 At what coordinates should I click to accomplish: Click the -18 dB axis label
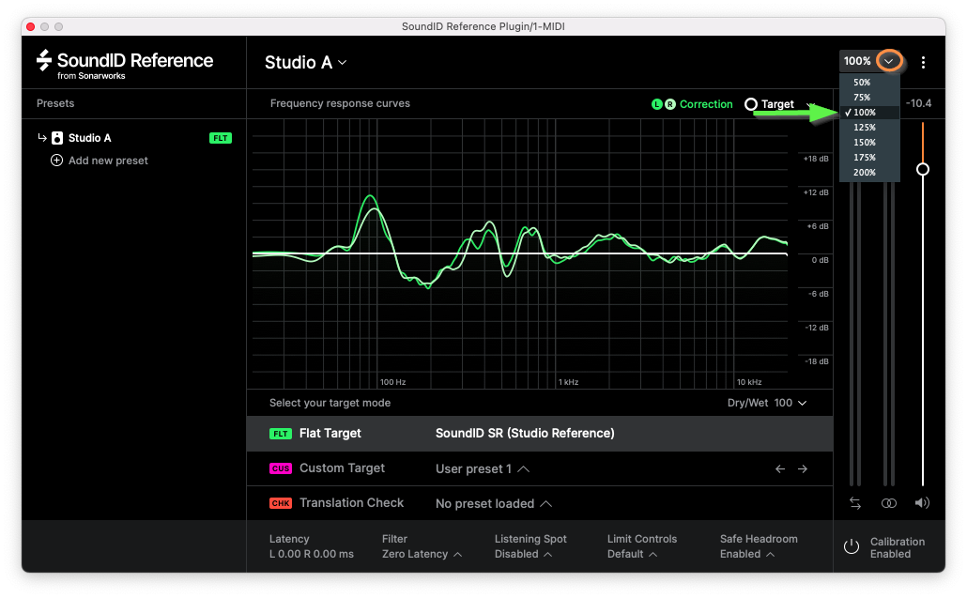(x=817, y=361)
